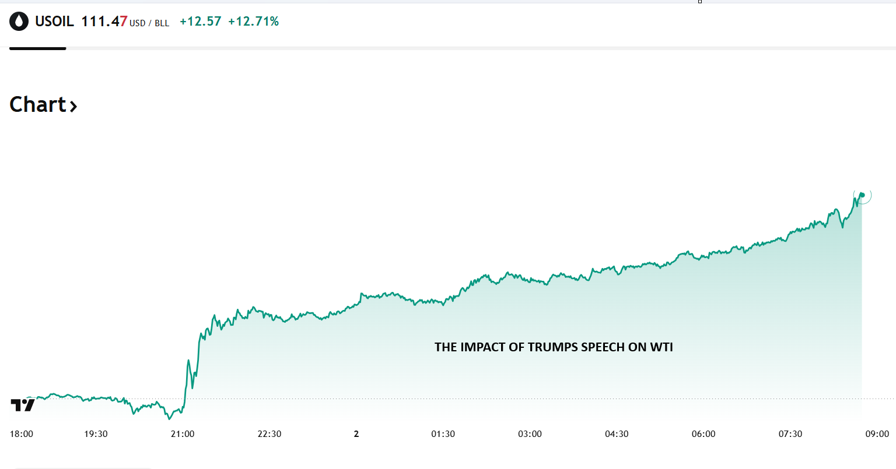Image resolution: width=896 pixels, height=469 pixels.
Task: Click the 21:00 time axis label
Action: pos(183,434)
